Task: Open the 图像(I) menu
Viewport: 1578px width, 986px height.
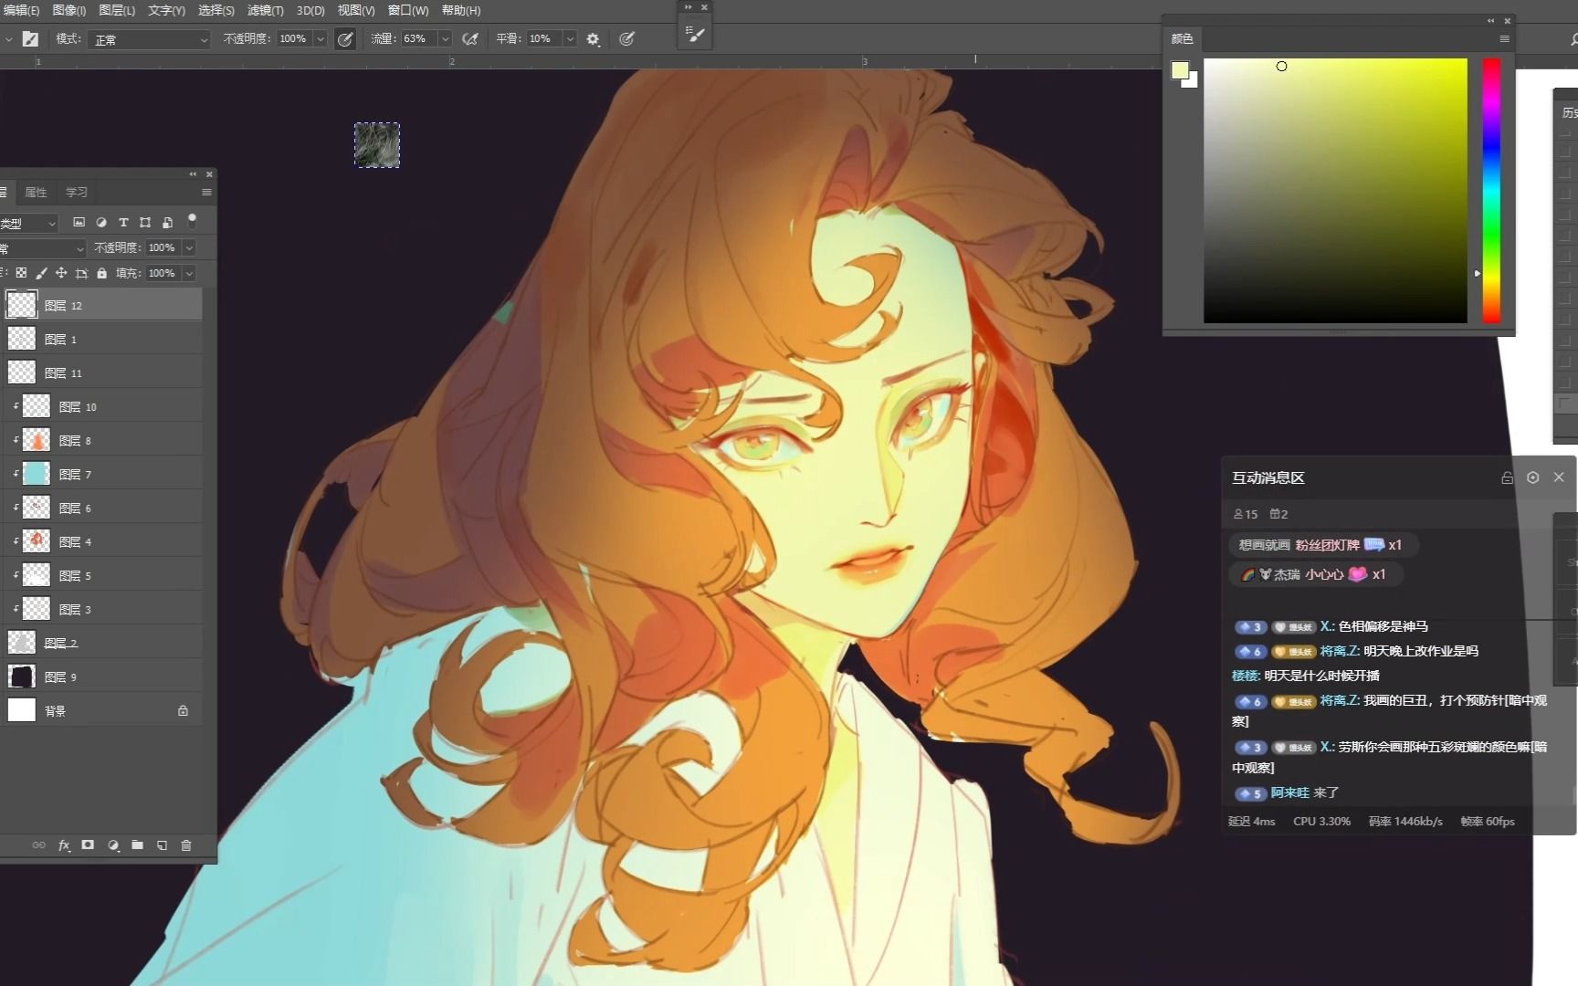Action: (69, 10)
